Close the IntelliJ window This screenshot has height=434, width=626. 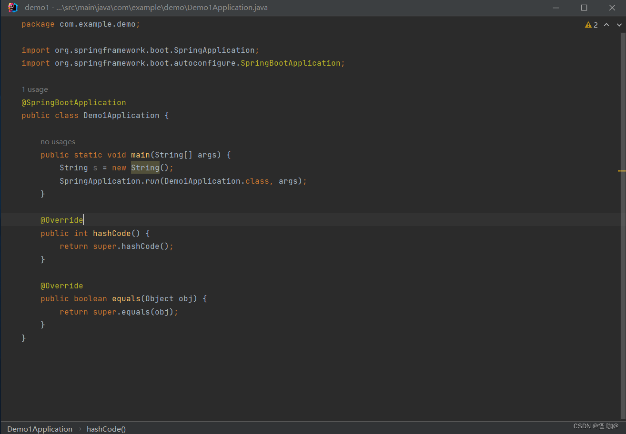click(x=612, y=8)
